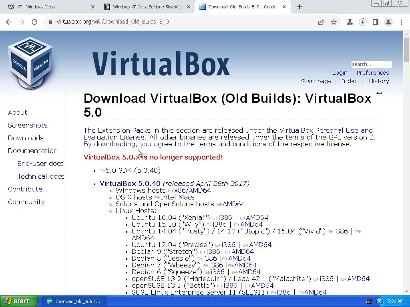Open the Preferences link
Image resolution: width=410 pixels, height=307 pixels.
[373, 73]
